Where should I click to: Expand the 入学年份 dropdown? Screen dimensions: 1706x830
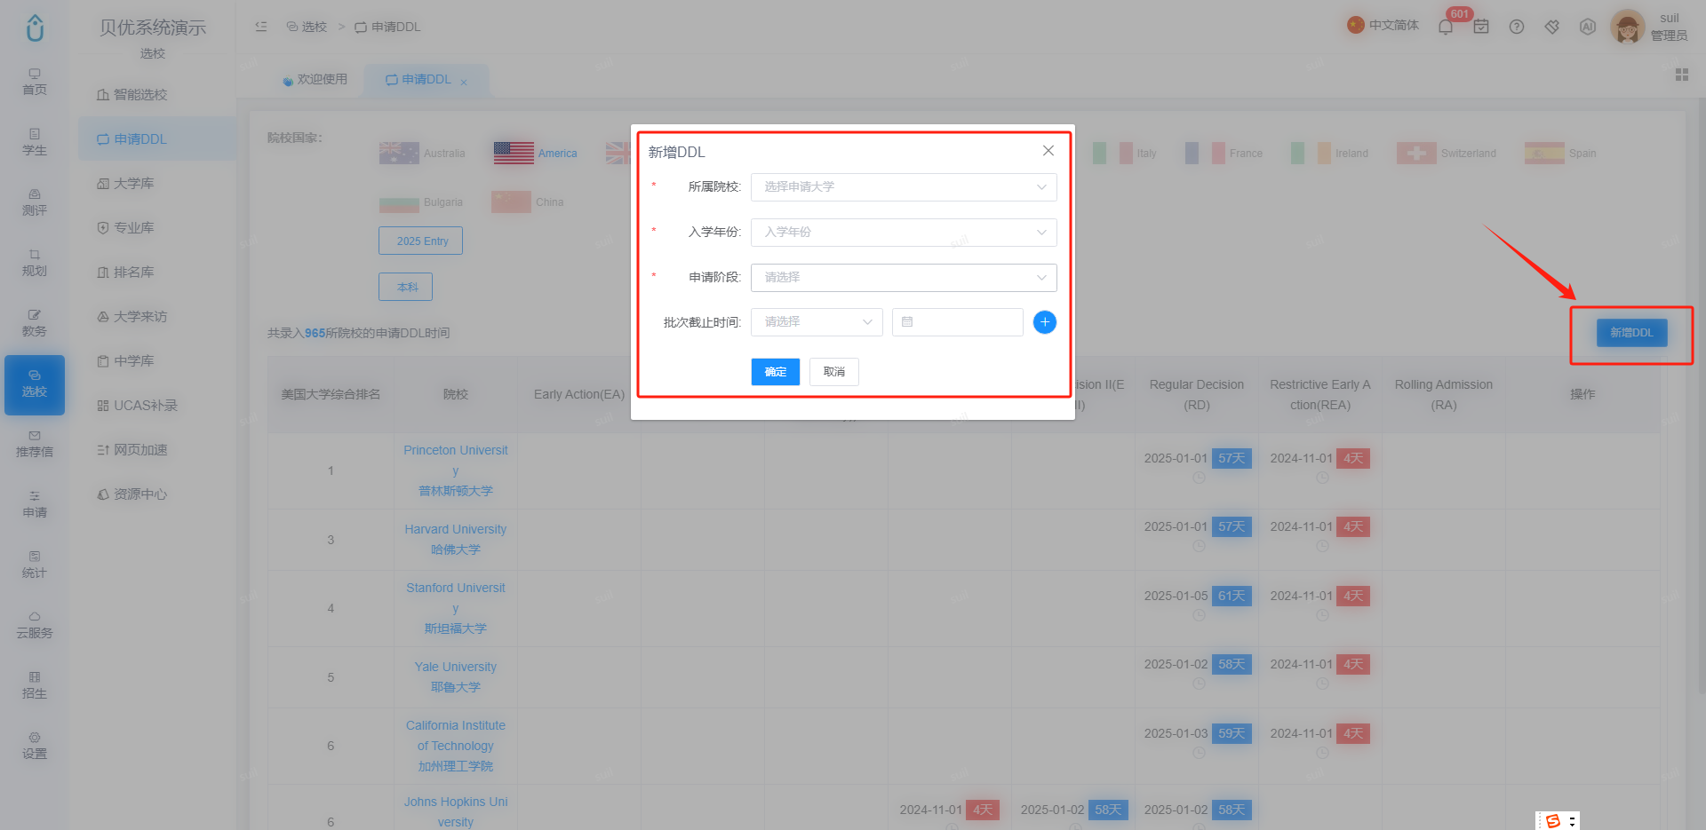(904, 233)
